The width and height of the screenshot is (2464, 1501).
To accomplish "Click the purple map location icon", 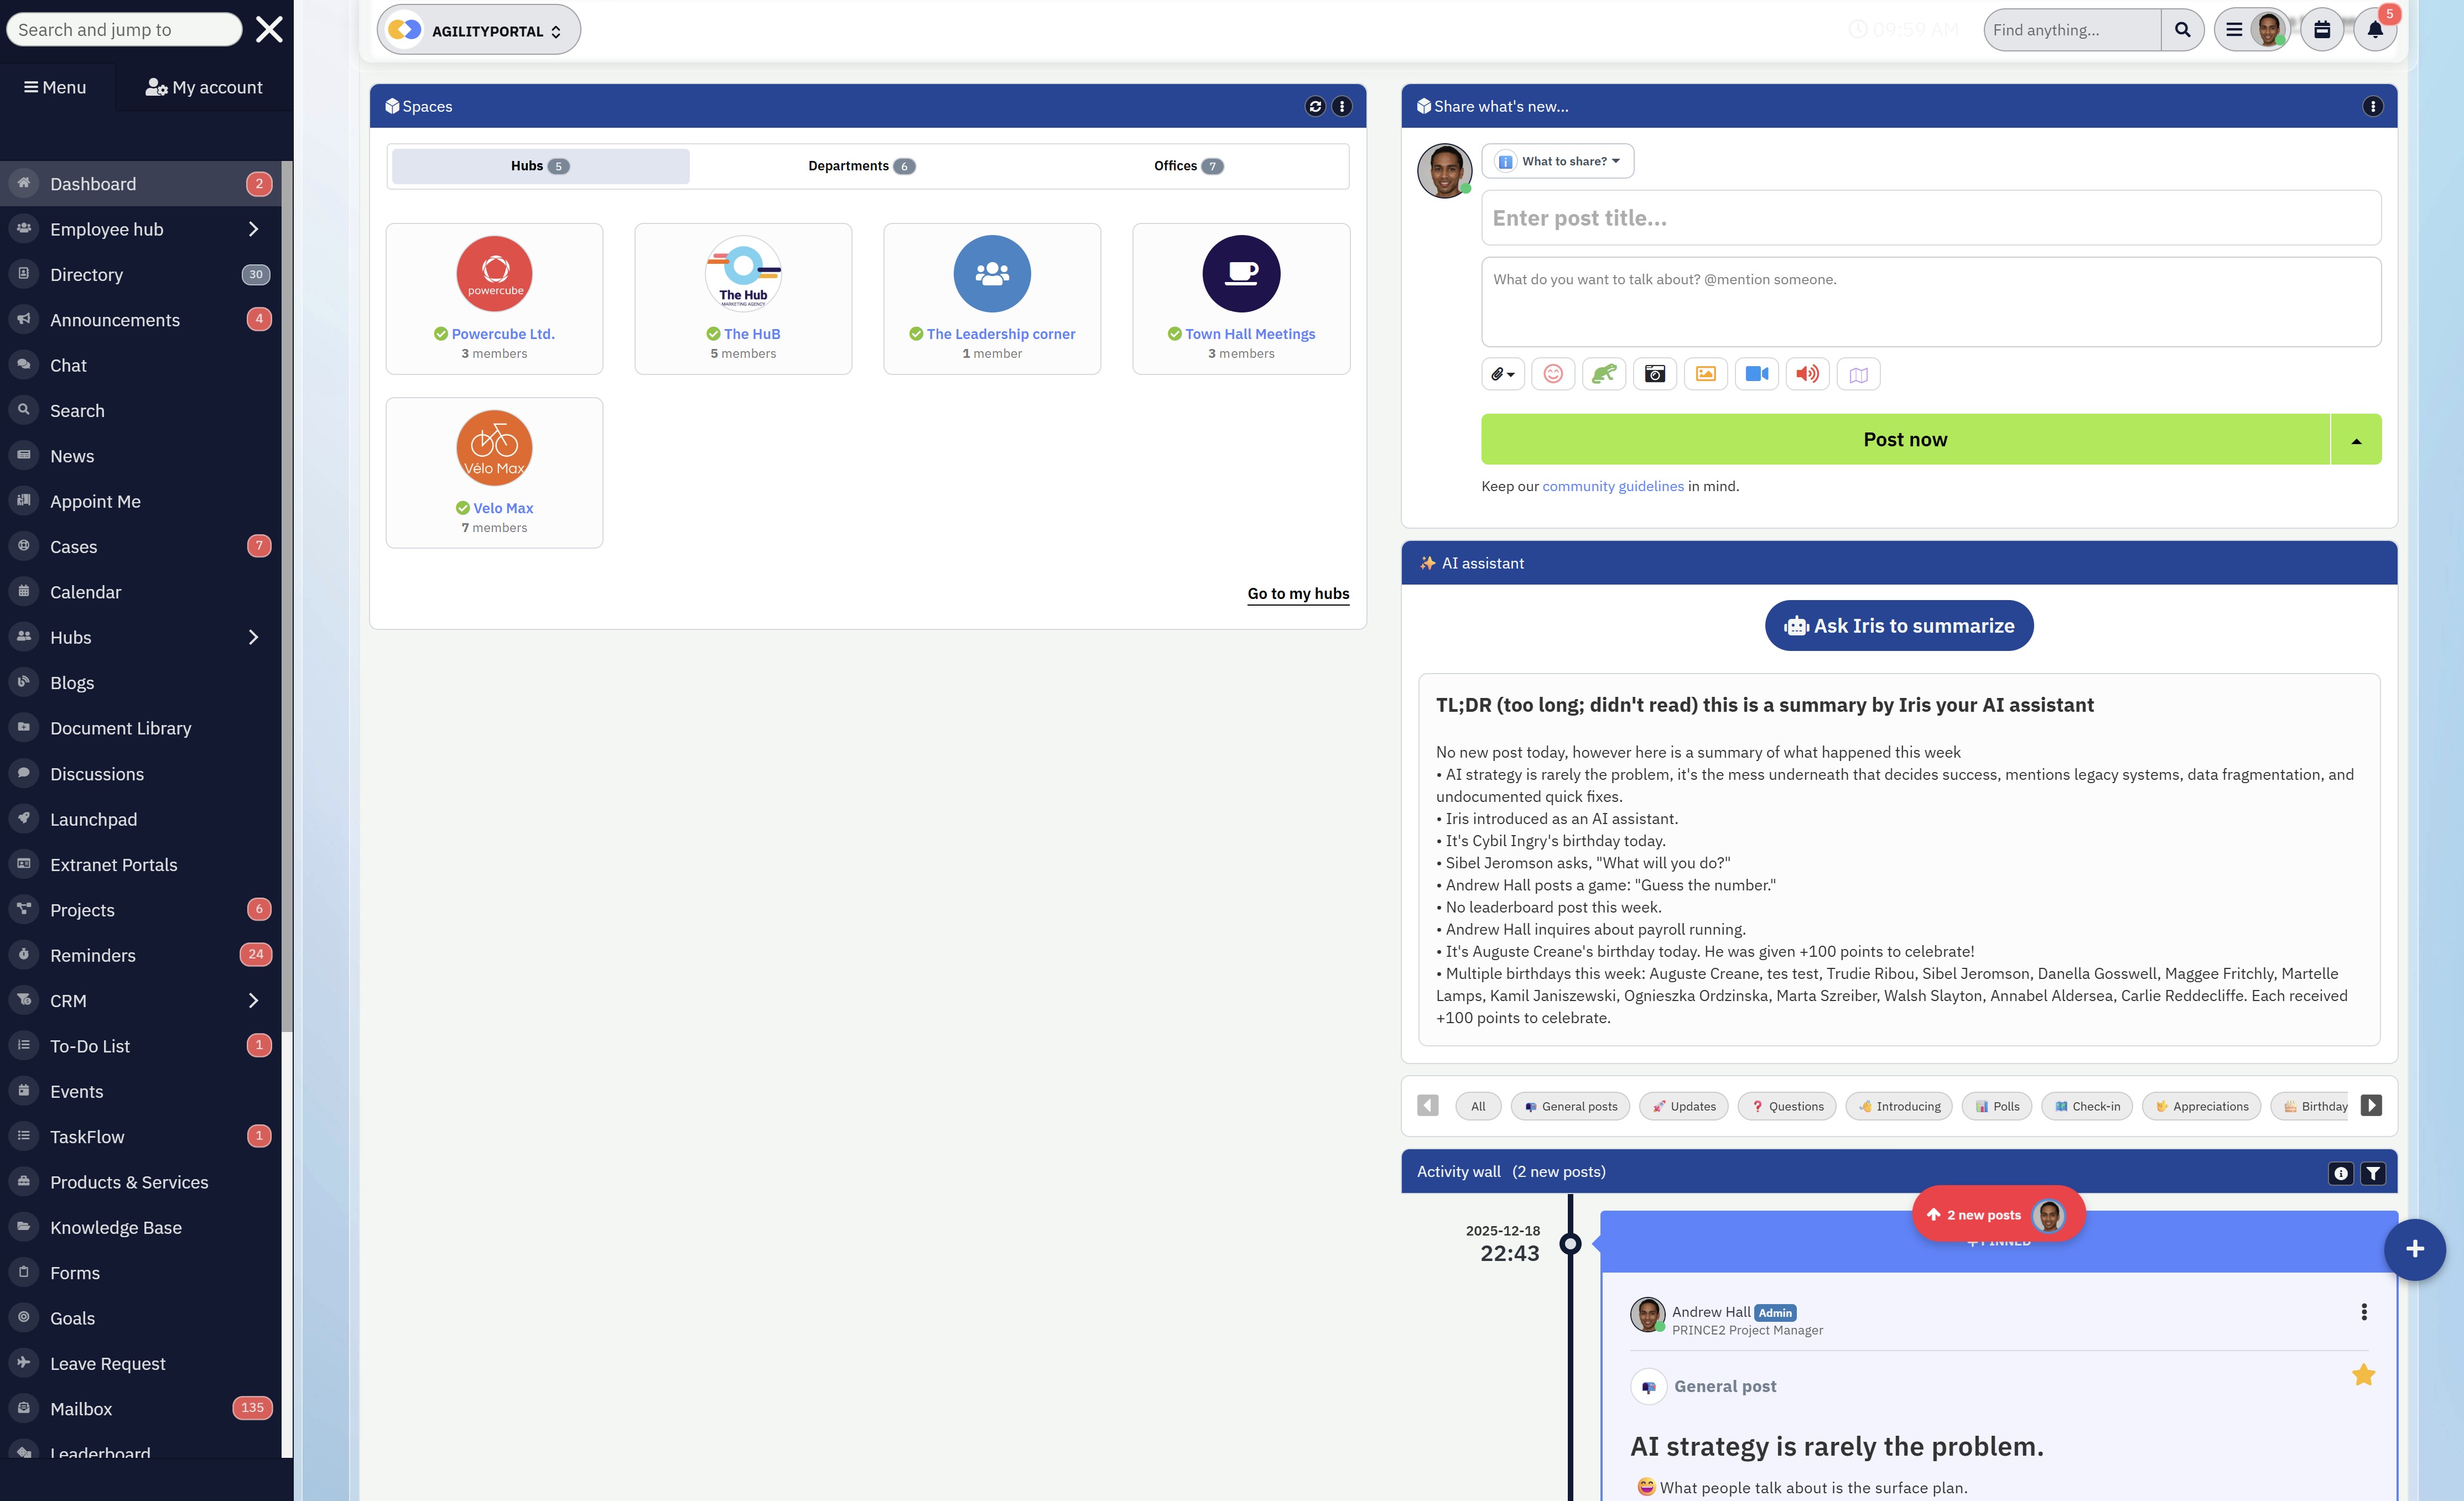I will click(1858, 374).
